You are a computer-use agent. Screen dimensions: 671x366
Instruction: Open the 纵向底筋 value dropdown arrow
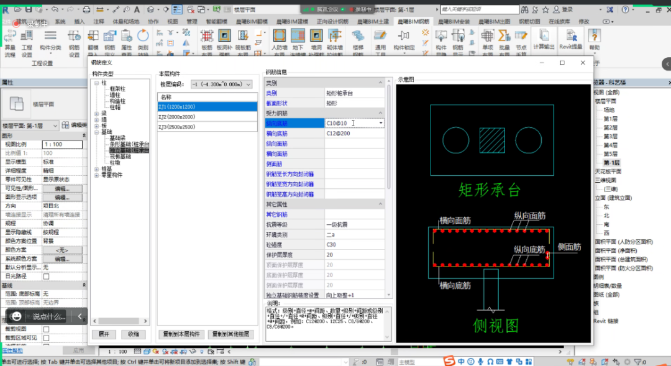(x=381, y=123)
